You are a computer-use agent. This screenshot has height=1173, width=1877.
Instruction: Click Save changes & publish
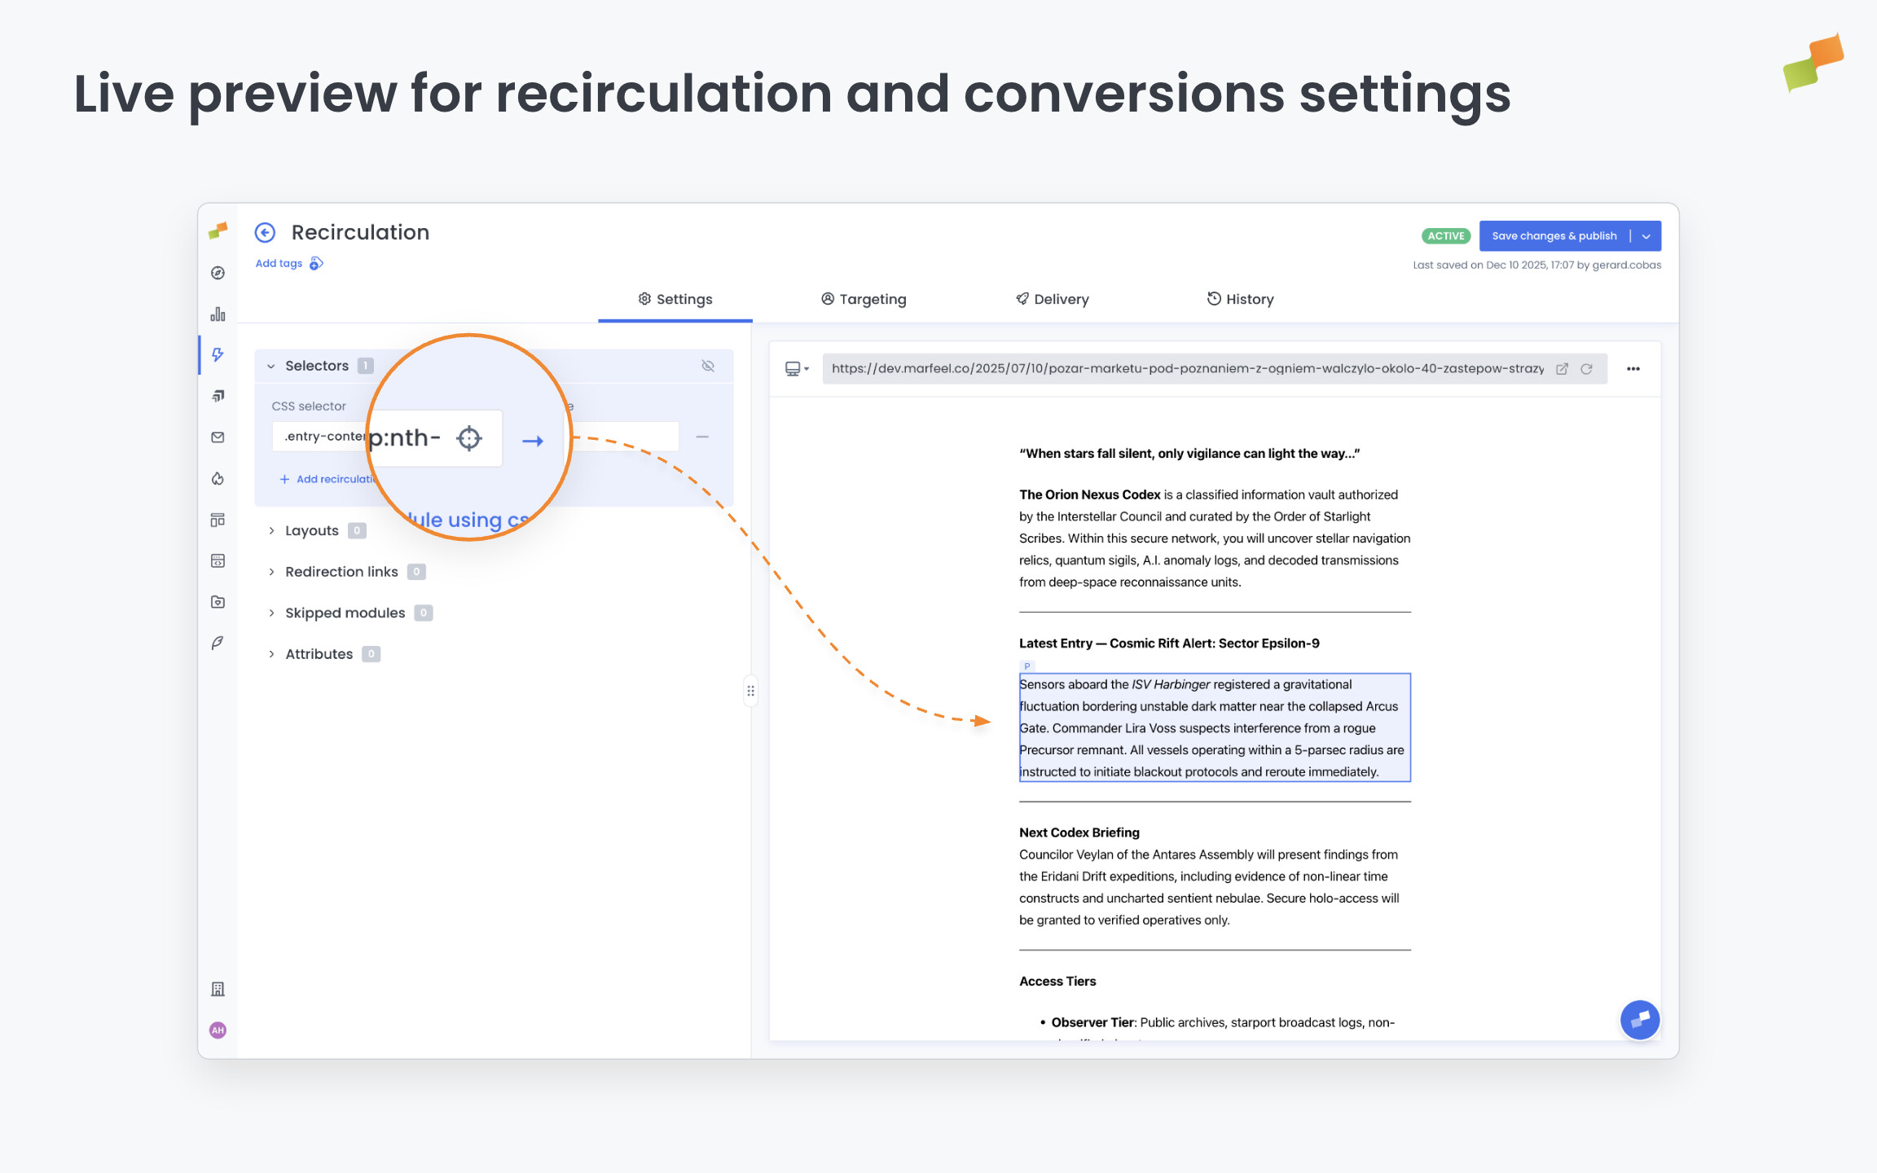click(1554, 235)
